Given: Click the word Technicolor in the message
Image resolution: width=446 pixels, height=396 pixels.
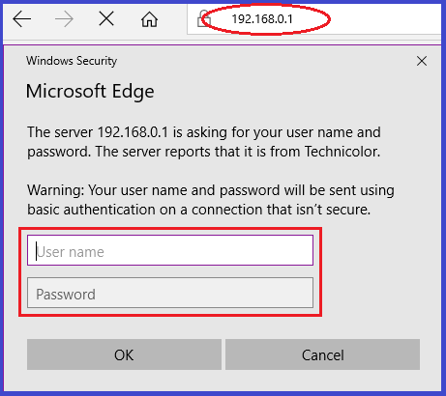Looking at the screenshot, I should (342, 152).
